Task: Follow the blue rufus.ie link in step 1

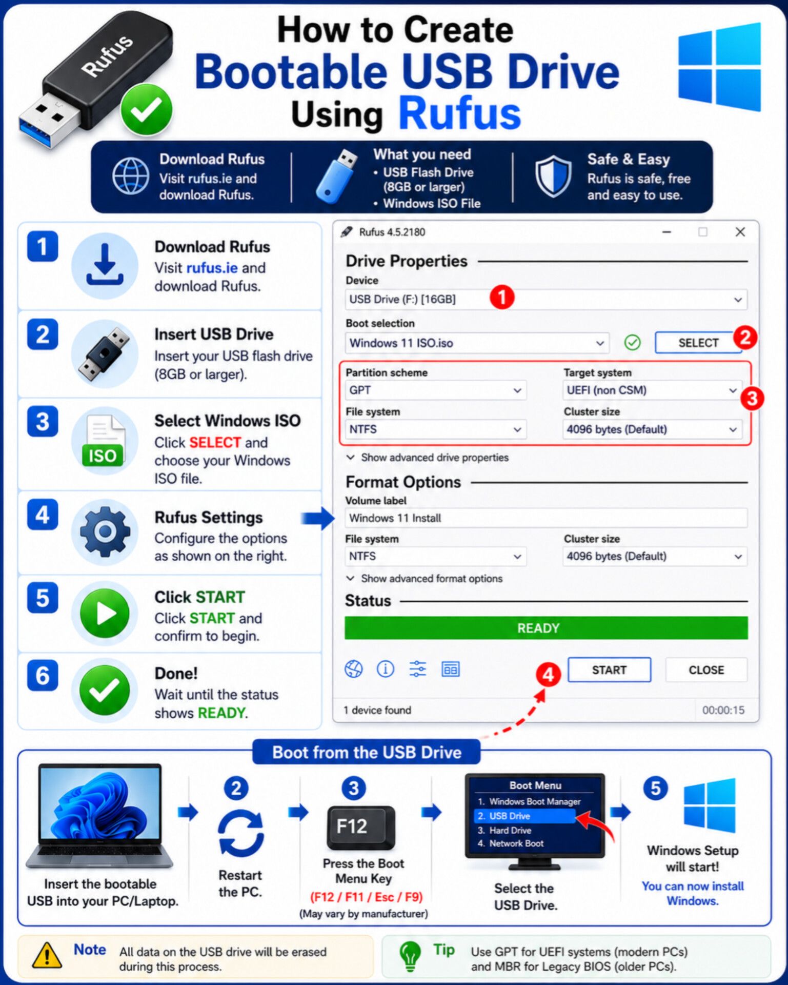Action: (x=212, y=268)
